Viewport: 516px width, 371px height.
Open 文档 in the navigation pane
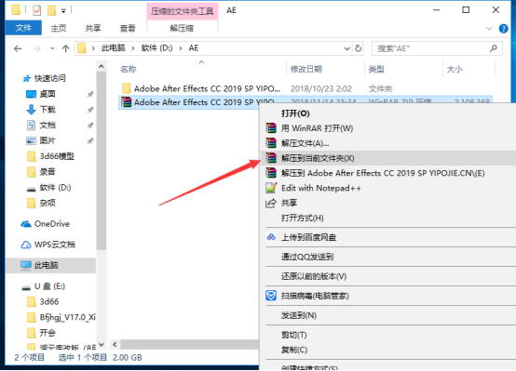(41, 126)
